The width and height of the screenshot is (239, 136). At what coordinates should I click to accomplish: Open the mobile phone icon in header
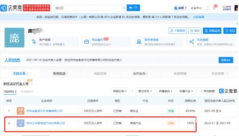click(x=208, y=8)
